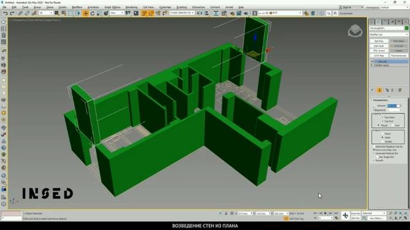Image resolution: width=410 pixels, height=230 pixels.
Task: Open the Create tab of command panel
Action: [x=372, y=22]
